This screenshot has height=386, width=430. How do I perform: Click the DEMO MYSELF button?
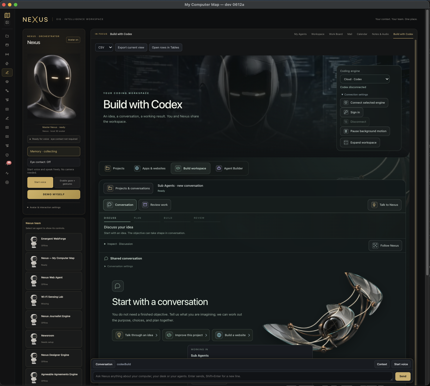pos(54,194)
